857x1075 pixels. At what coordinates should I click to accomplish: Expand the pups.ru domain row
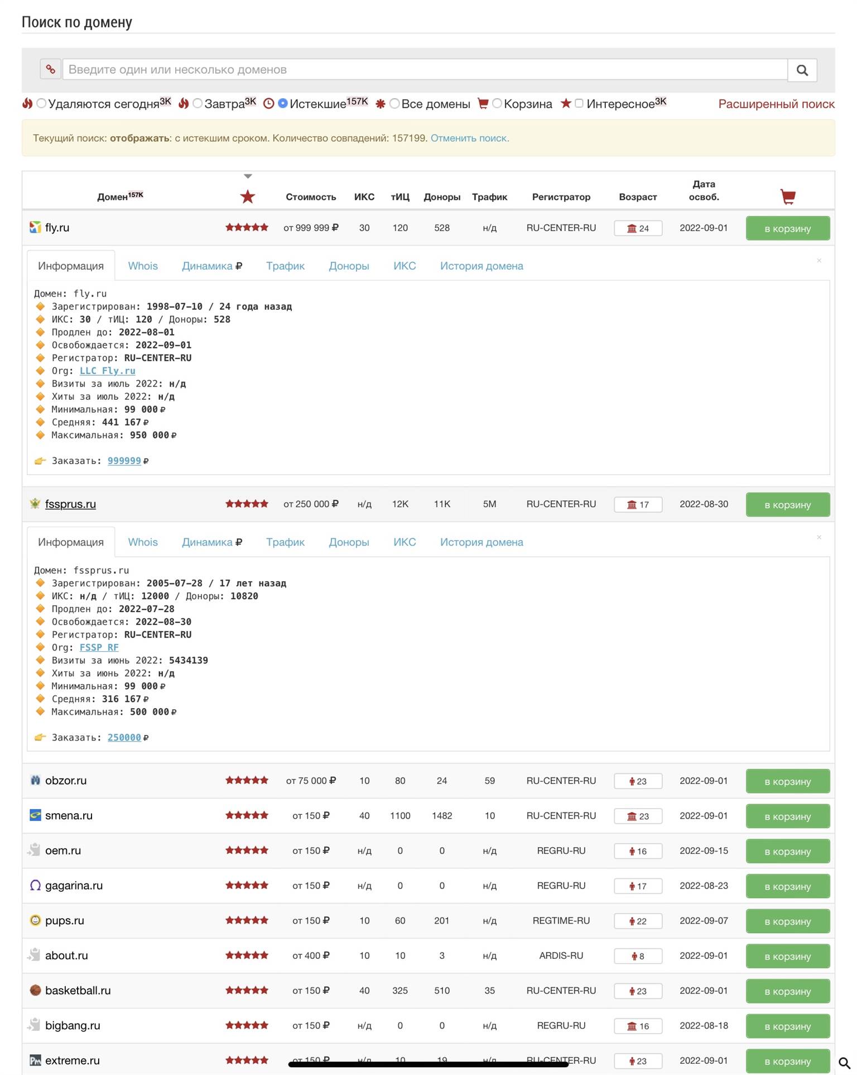pyautogui.click(x=65, y=920)
